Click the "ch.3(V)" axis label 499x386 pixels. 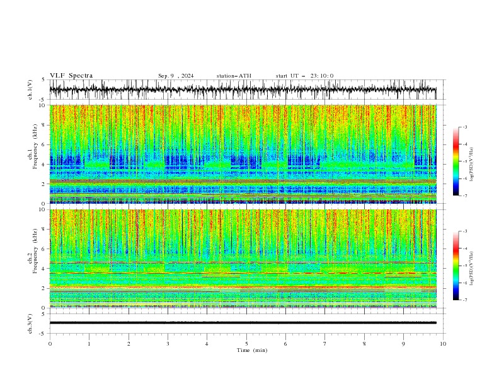30,324
